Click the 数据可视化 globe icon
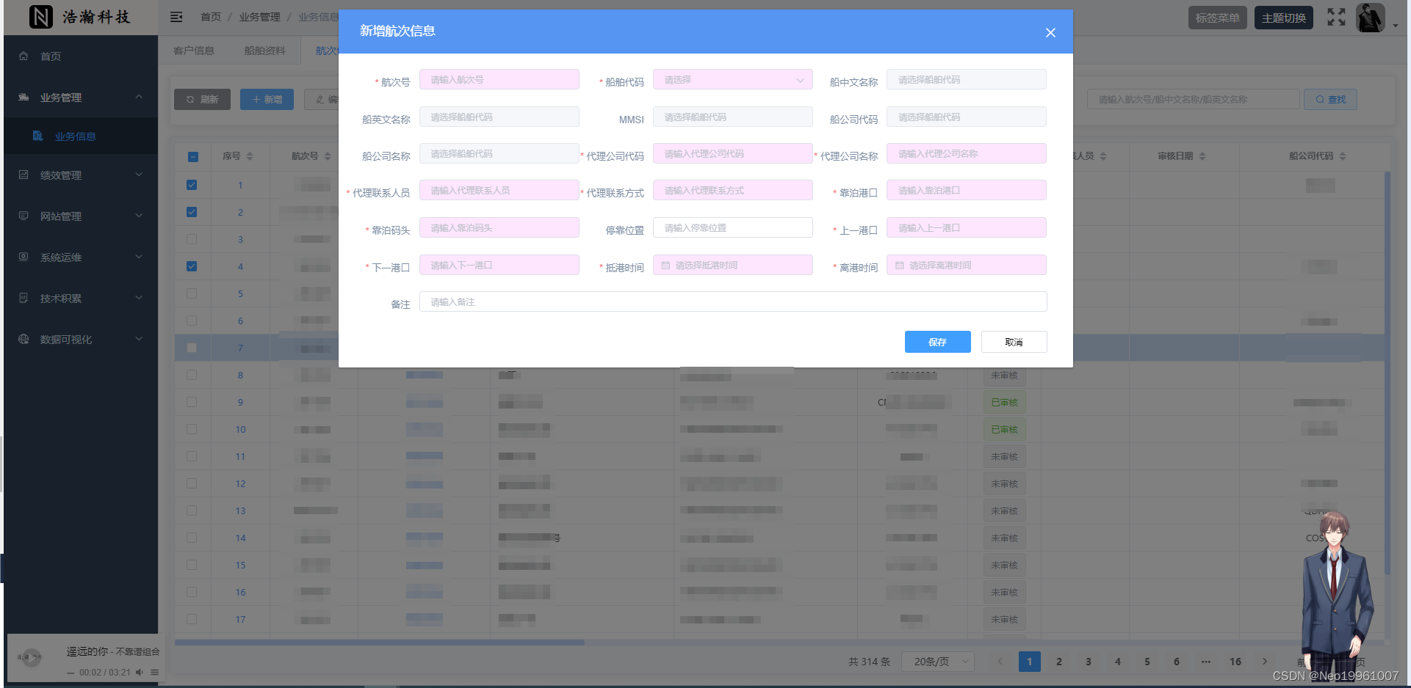The height and width of the screenshot is (688, 1411). point(23,339)
